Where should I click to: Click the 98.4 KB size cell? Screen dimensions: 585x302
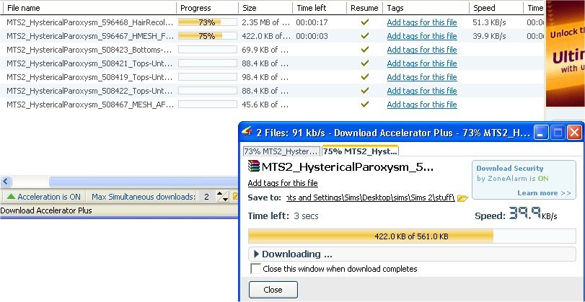[265, 77]
